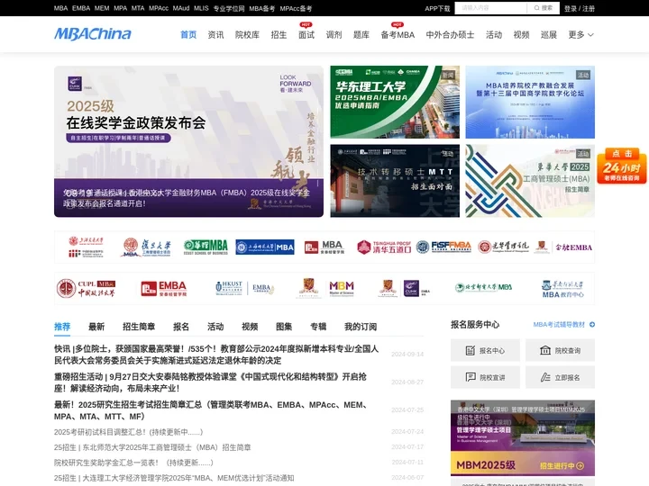Open 巡展 in main navigation

tap(548, 35)
